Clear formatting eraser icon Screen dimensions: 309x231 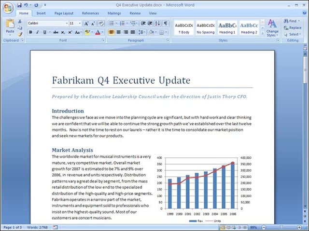coord(101,24)
